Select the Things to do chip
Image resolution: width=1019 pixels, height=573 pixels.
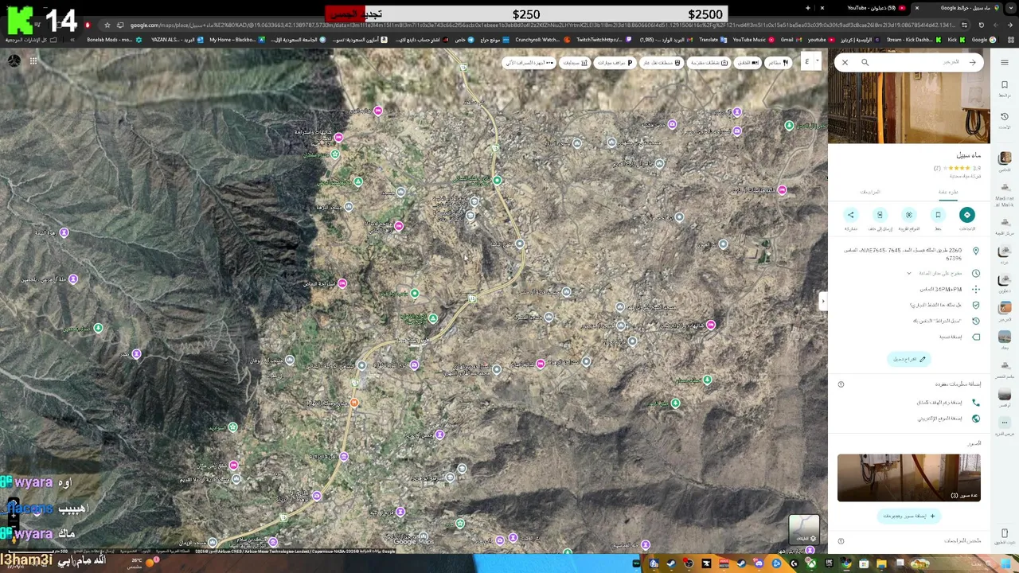click(709, 62)
